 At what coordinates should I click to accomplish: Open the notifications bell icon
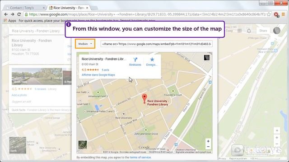click(249, 31)
